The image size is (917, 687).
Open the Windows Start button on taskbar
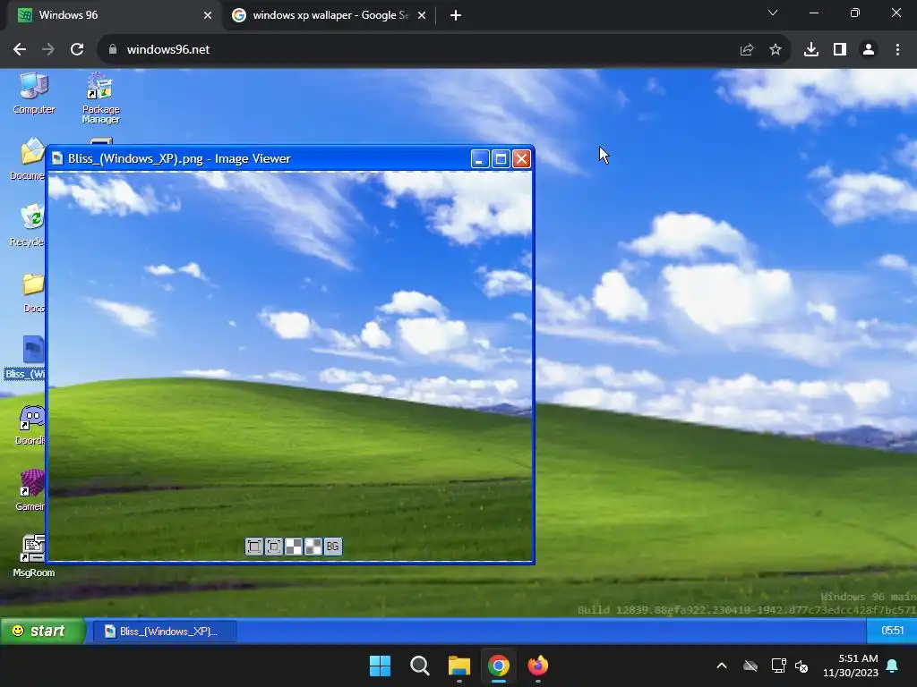(380, 666)
